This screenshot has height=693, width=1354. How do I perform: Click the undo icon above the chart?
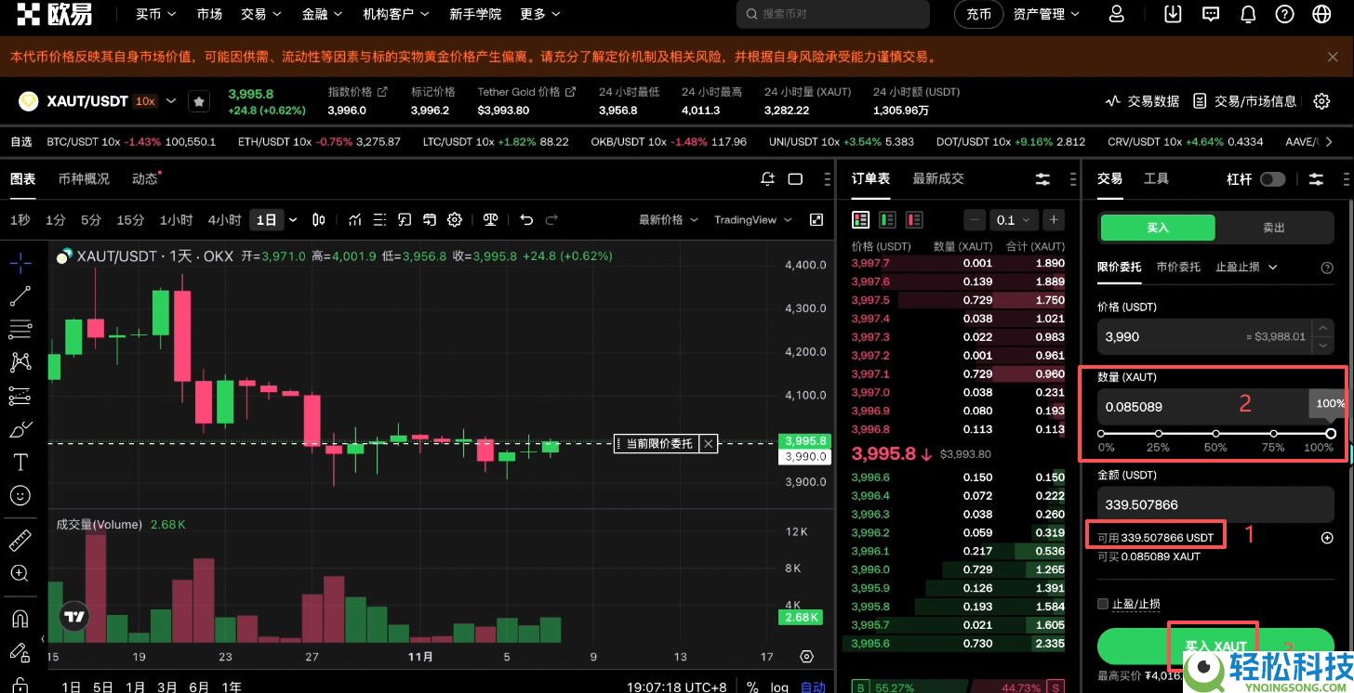click(526, 220)
